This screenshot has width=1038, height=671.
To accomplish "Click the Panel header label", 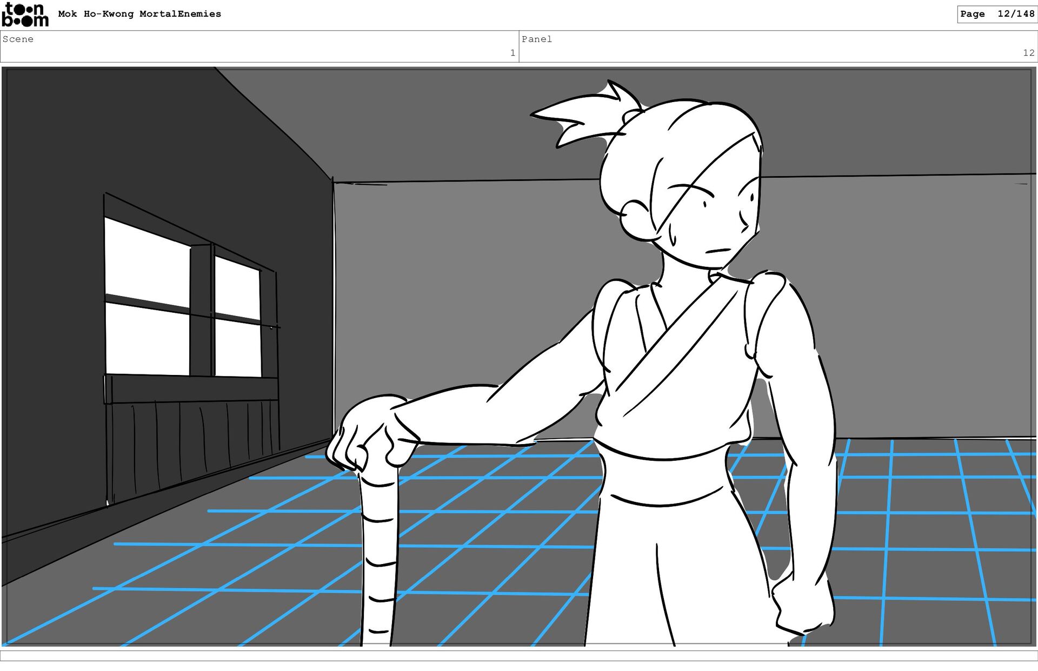I will 536,39.
